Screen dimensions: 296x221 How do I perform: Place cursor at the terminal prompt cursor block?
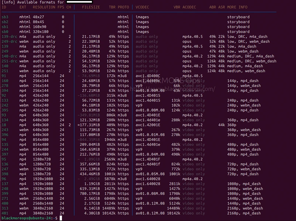pyautogui.click(x=61, y=218)
